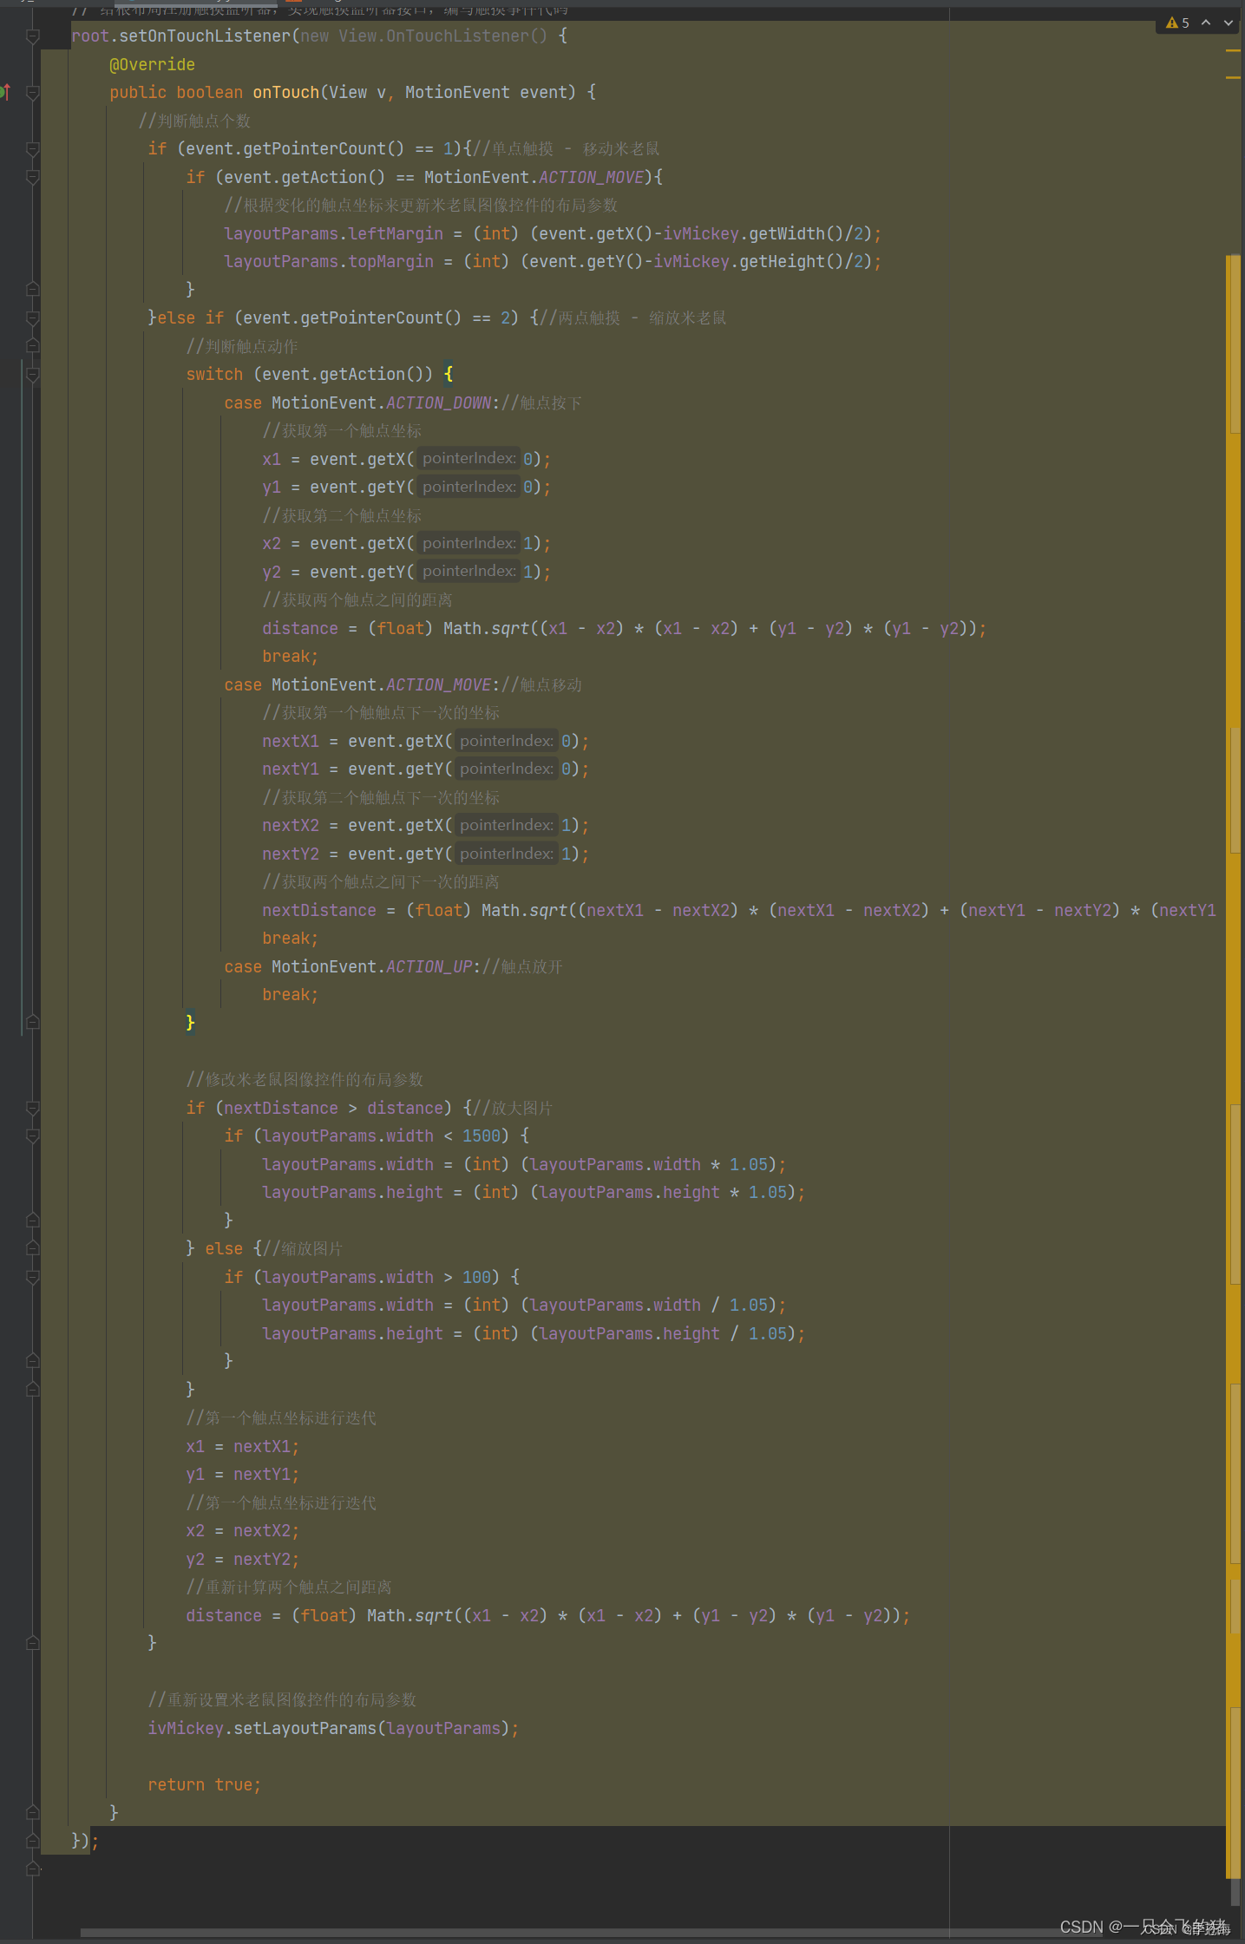
Task: Click pointerIndex hint on the y2 = event.getY line
Action: click(x=469, y=571)
